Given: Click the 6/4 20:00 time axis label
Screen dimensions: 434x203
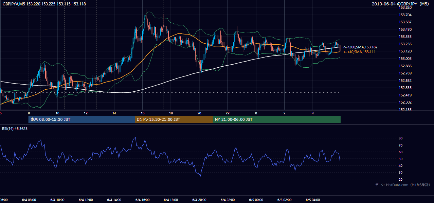Looking at the screenshot, I should pos(199,200).
